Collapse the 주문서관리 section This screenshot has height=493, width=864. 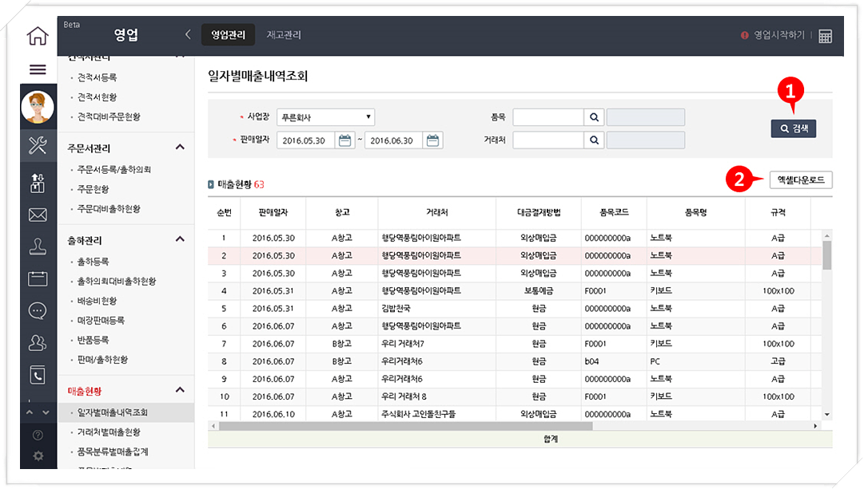pyautogui.click(x=180, y=148)
